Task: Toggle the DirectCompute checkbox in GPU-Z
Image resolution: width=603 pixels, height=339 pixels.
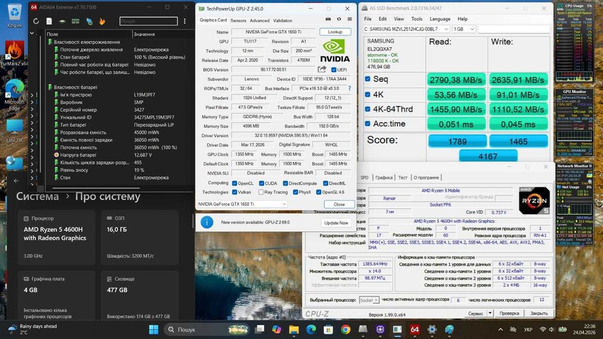Action: pos(285,183)
